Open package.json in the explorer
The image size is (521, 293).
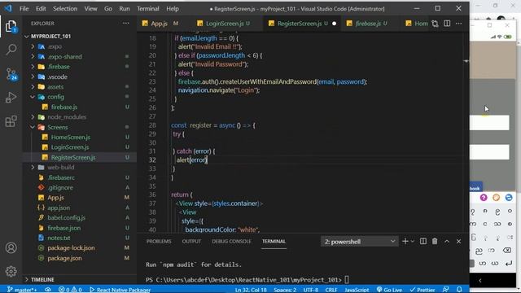coord(64,258)
